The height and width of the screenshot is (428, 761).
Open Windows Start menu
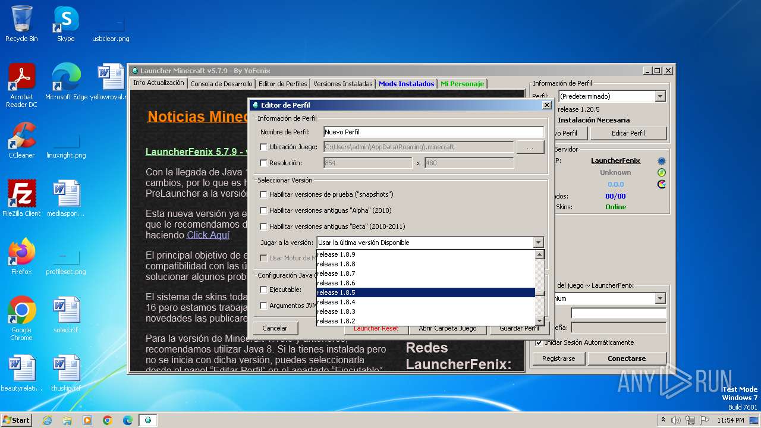[17, 420]
